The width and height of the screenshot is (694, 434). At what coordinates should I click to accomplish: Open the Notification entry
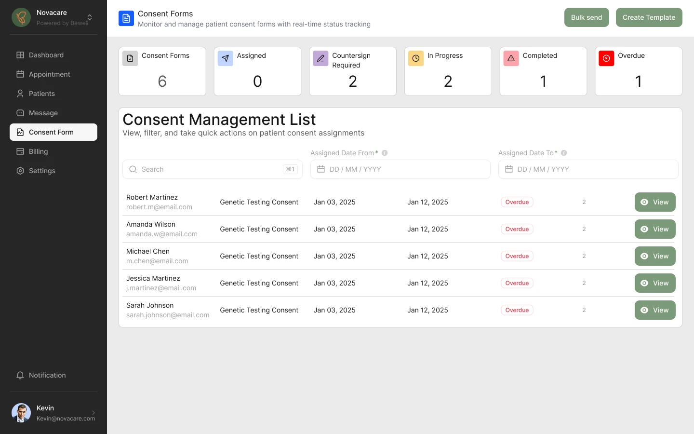click(x=53, y=375)
